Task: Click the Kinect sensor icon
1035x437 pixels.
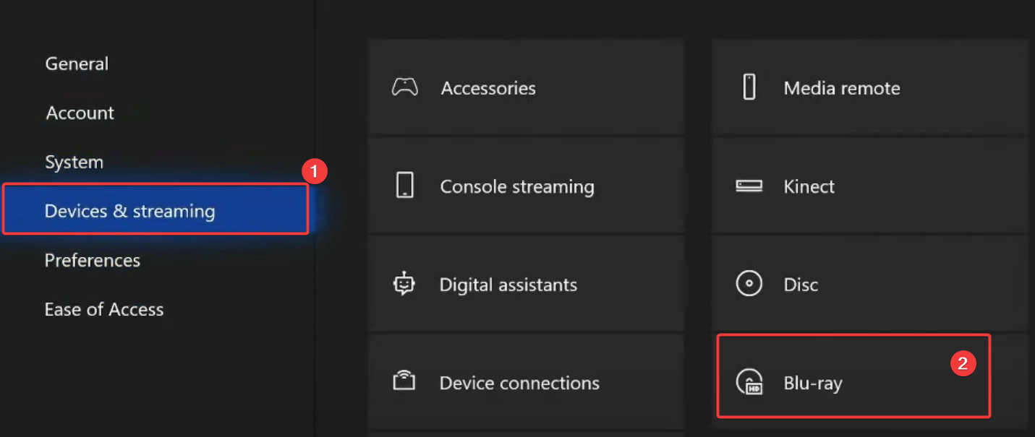Action: coord(749,186)
